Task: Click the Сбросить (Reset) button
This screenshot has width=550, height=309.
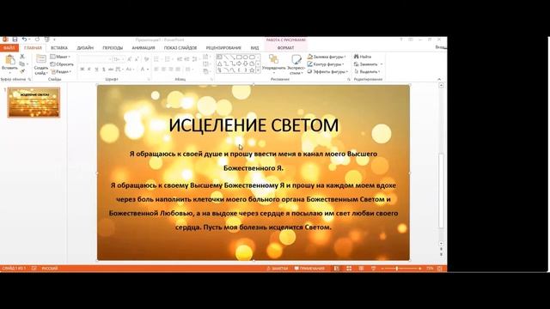Action: pos(62,64)
